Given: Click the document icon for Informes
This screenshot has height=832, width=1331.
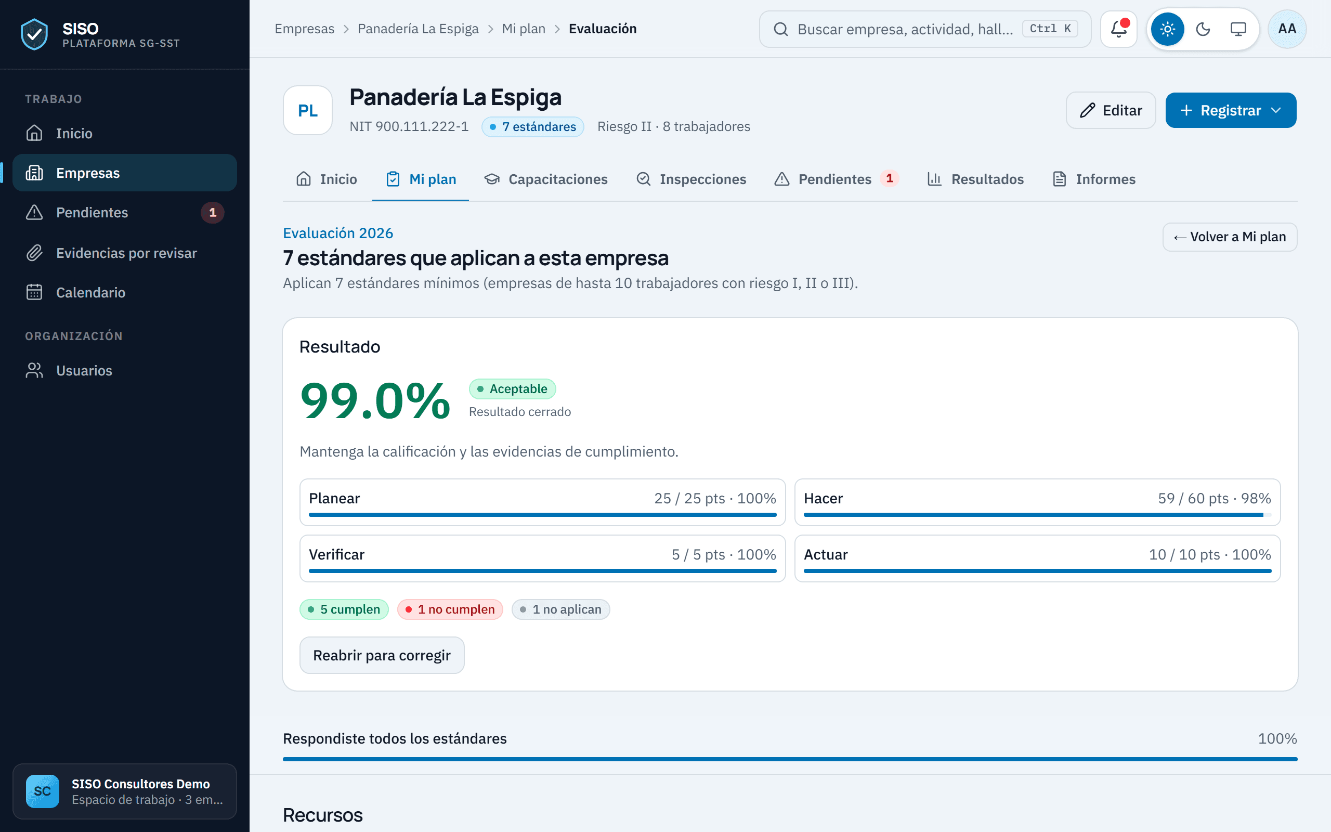Looking at the screenshot, I should [x=1059, y=179].
